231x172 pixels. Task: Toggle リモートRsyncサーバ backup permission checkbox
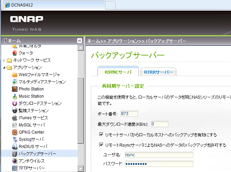(101, 145)
